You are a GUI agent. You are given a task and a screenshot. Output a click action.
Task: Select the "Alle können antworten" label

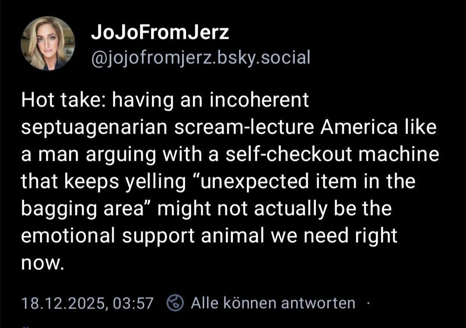tap(273, 304)
